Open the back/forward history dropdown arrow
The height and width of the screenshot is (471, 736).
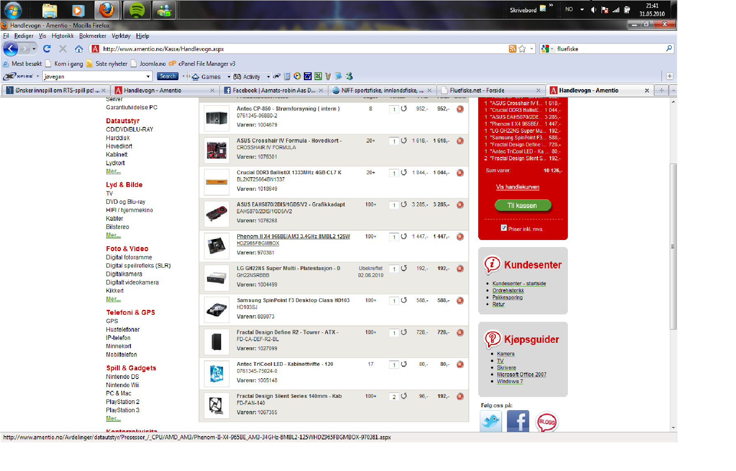34,49
